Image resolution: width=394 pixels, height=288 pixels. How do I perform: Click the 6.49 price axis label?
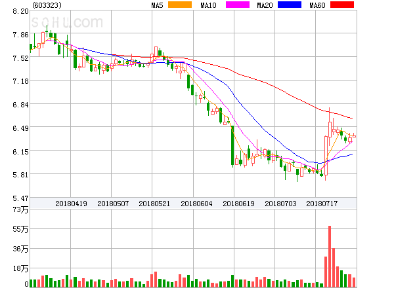[x=20, y=128]
